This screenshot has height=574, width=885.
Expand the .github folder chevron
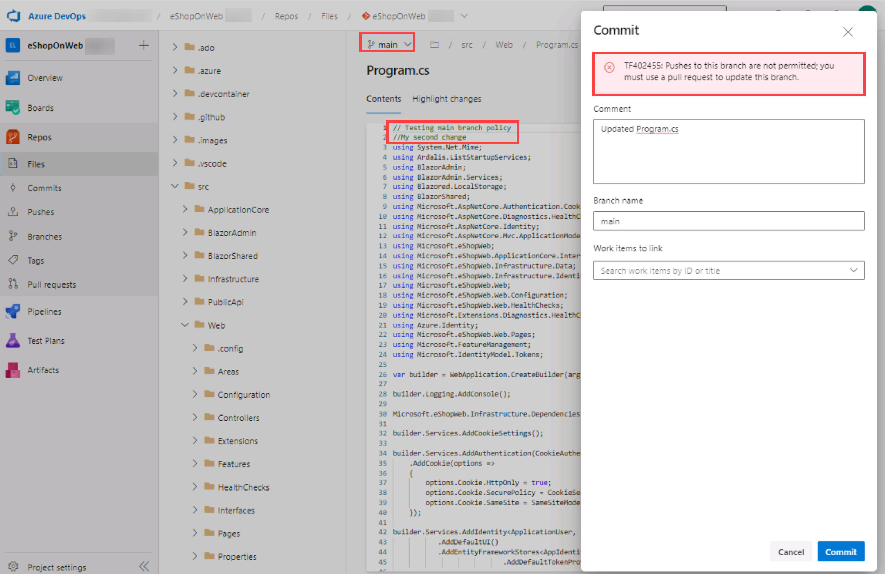pyautogui.click(x=175, y=117)
